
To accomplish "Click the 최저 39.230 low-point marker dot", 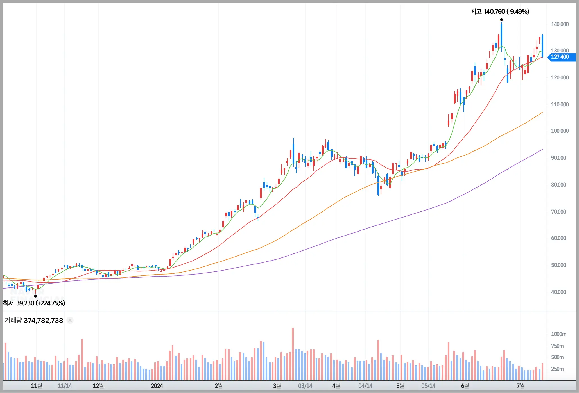I will coord(35,296).
